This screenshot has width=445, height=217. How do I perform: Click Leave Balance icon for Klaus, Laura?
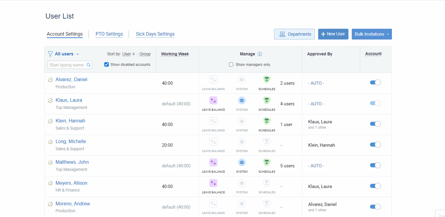(213, 100)
